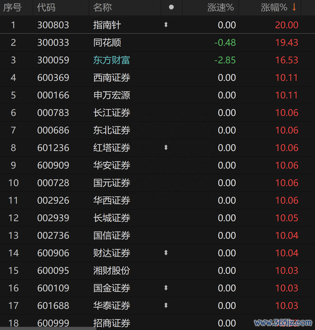Click stock code 300033
Image resolution: width=315 pixels, height=330 pixels.
53,42
